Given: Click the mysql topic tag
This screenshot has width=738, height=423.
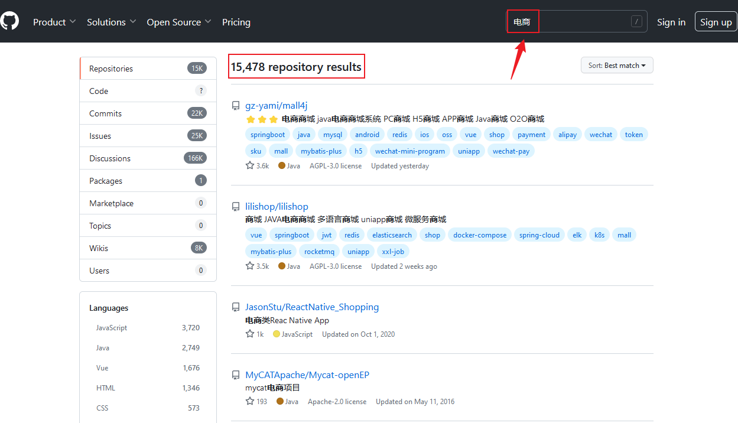Looking at the screenshot, I should [x=333, y=135].
